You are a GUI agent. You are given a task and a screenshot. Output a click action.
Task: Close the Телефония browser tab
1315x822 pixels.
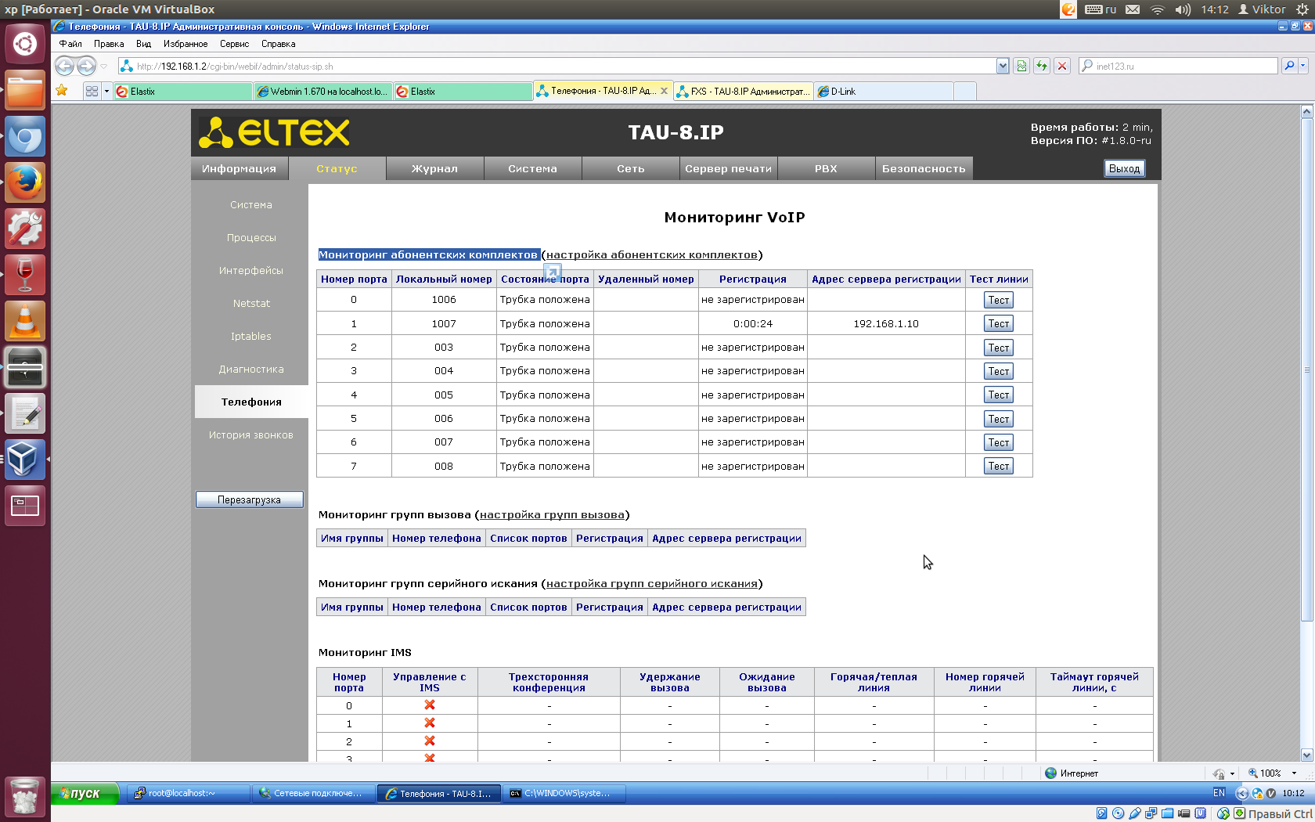tap(665, 91)
